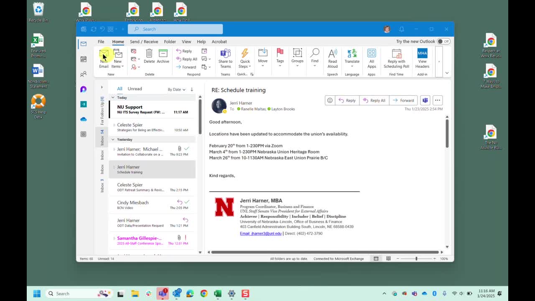Image resolution: width=535 pixels, height=301 pixels.
Task: Filter message list to Unread
Action: click(135, 89)
